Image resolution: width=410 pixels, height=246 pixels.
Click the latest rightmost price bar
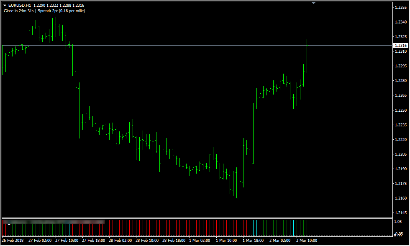tap(307, 56)
